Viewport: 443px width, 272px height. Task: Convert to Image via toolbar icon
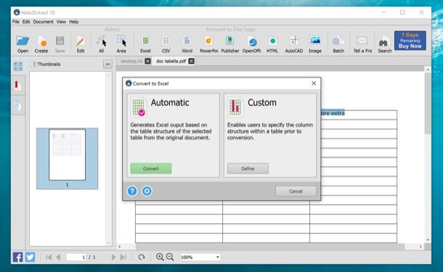point(315,44)
